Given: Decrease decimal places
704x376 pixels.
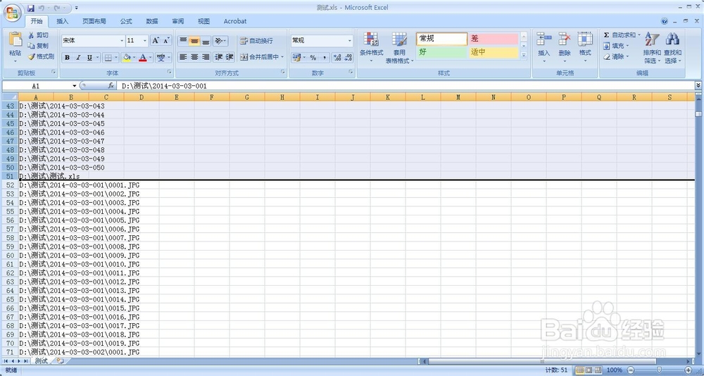Looking at the screenshot, I should [348, 58].
